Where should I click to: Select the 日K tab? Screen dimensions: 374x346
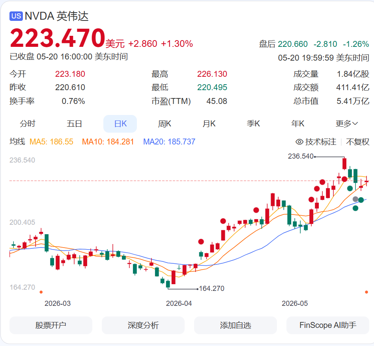point(120,124)
